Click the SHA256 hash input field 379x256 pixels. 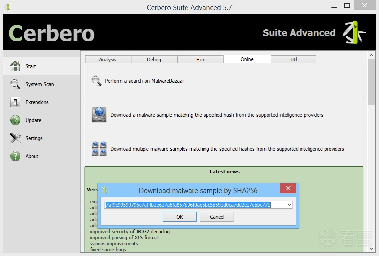[x=195, y=205]
